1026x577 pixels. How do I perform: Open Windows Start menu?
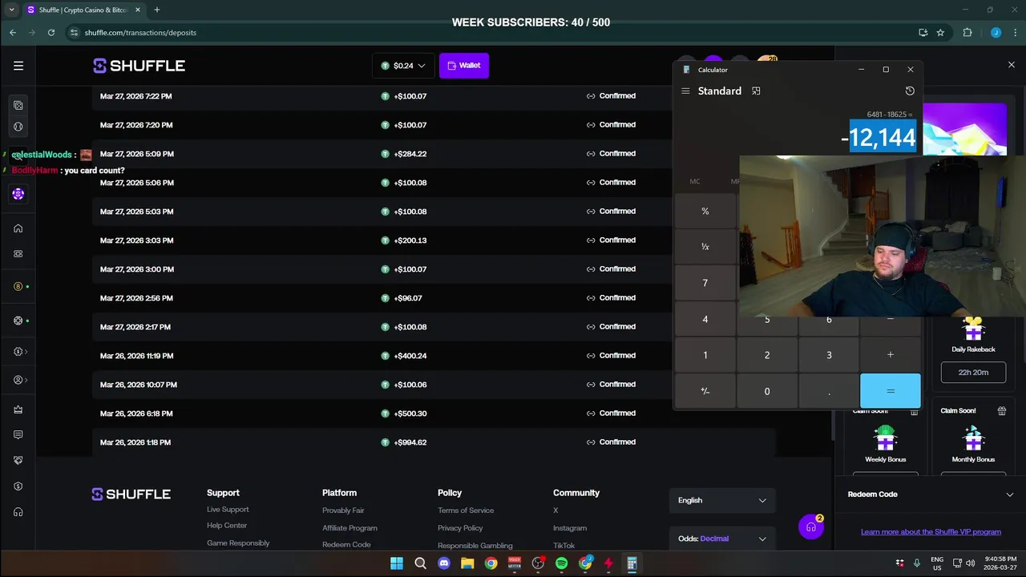tap(397, 563)
